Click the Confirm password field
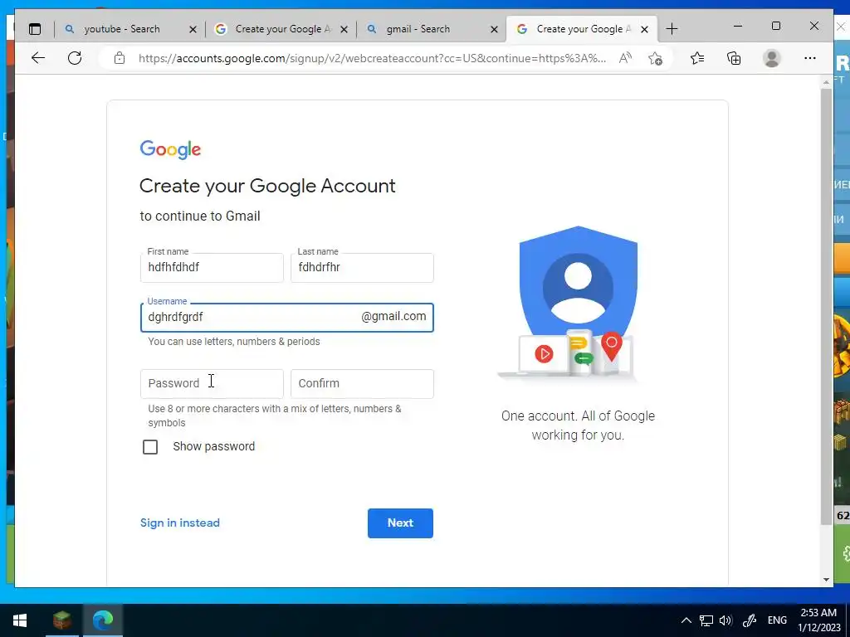 pos(362,383)
